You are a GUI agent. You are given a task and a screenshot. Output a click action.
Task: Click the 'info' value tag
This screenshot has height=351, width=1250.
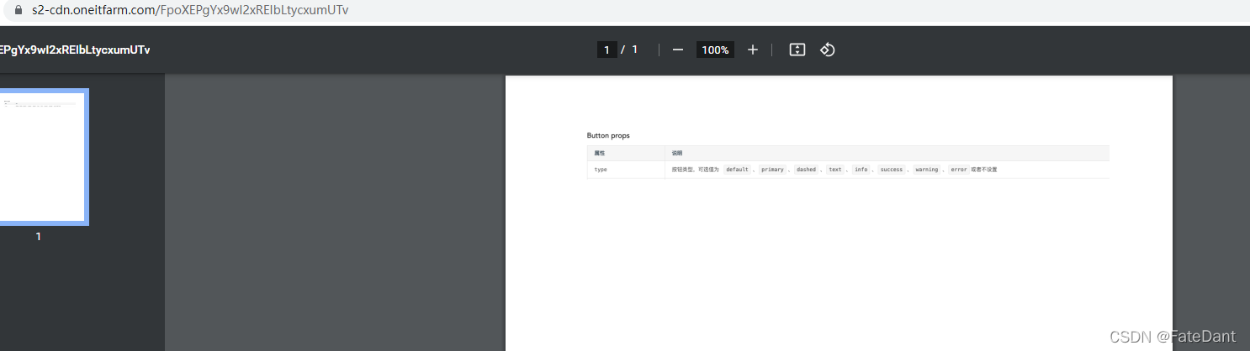coord(861,170)
